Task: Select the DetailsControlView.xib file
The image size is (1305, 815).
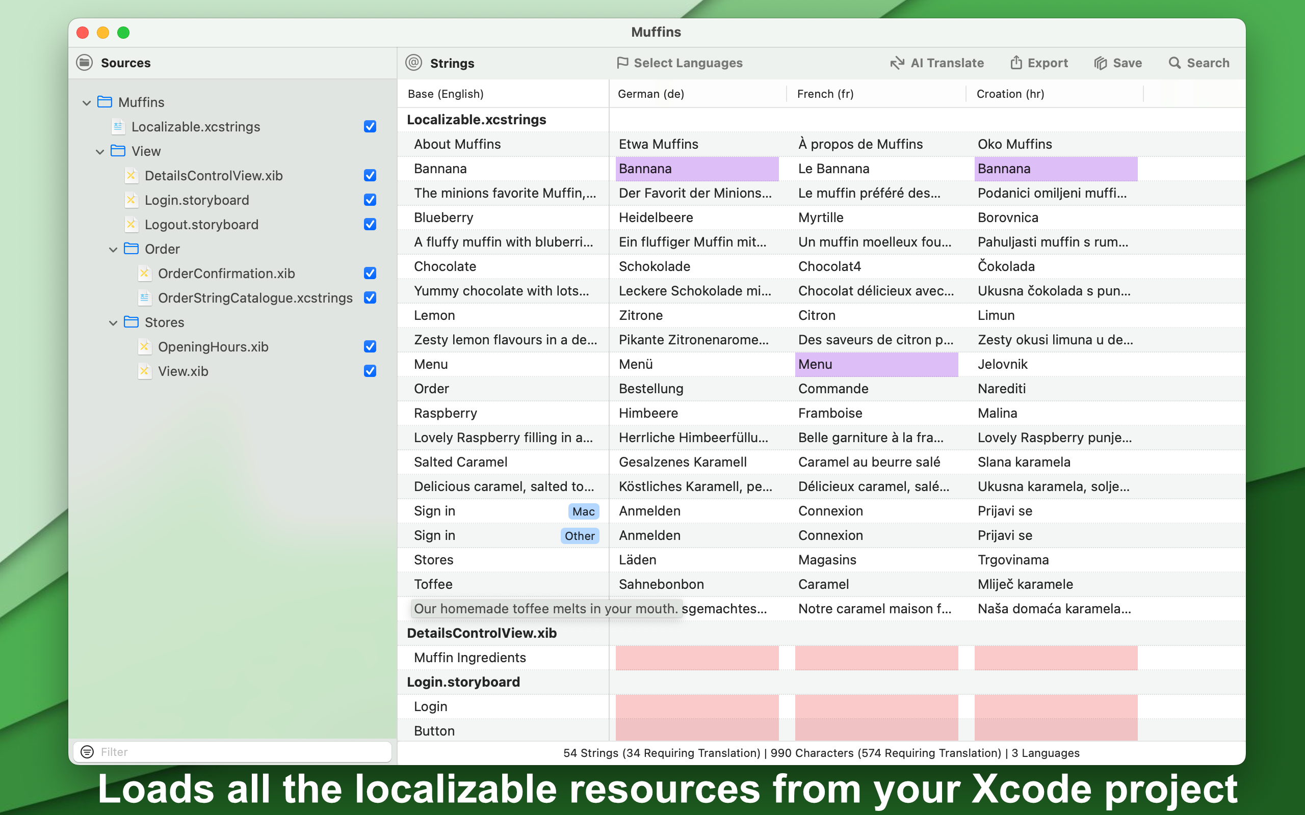Action: point(214,176)
